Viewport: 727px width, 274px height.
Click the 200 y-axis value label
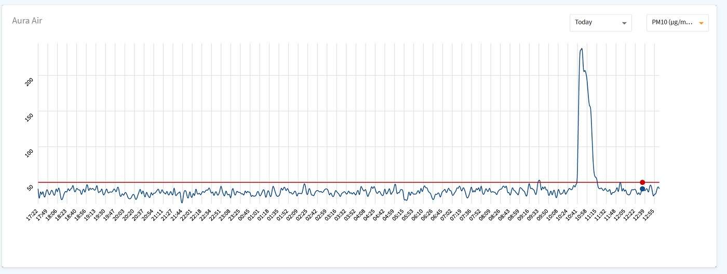[30, 81]
